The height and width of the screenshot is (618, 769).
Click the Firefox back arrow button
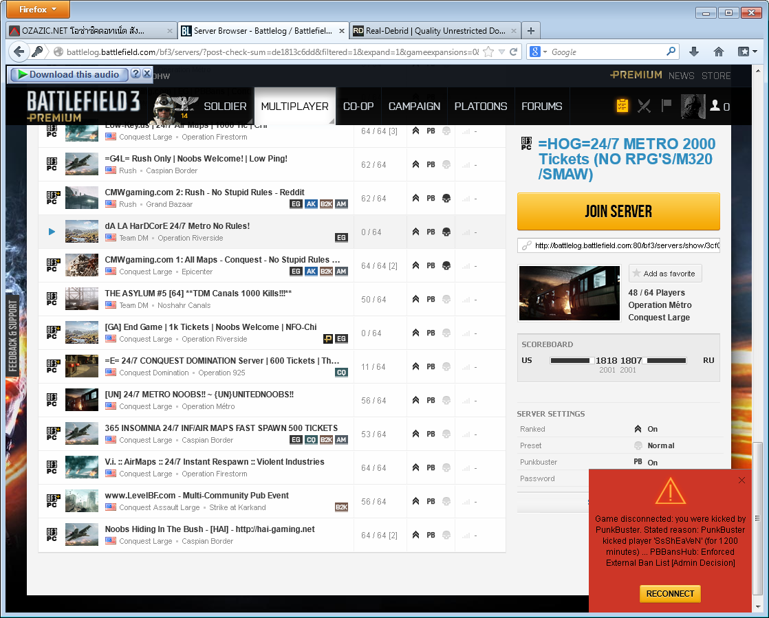(x=19, y=52)
